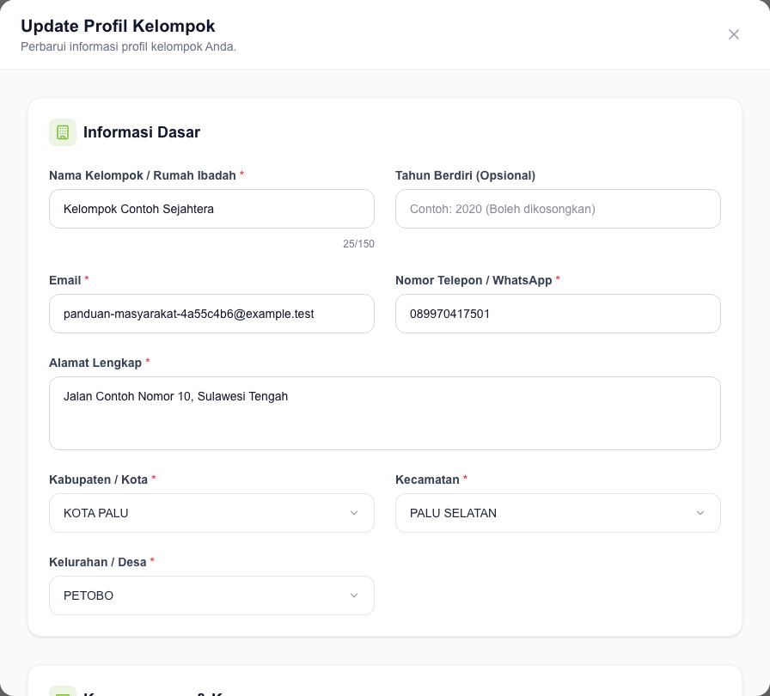The height and width of the screenshot is (696, 770).
Task: Click the Informasi Dasar heading
Action: [x=142, y=132]
